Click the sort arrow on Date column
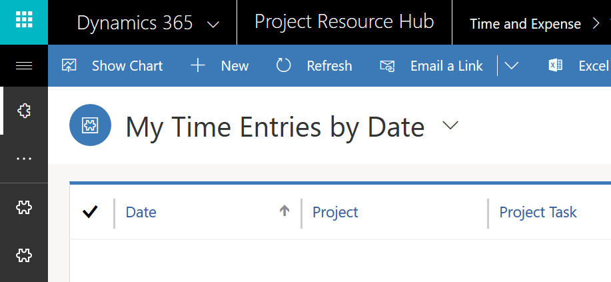 [285, 211]
